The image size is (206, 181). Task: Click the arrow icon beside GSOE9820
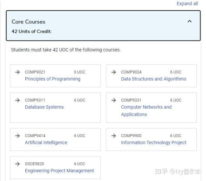click(x=18, y=164)
